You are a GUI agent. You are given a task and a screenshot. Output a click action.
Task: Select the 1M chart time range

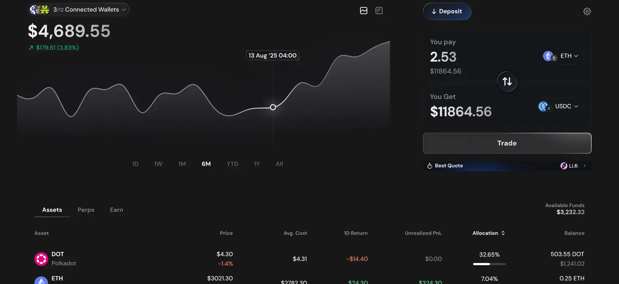point(182,164)
